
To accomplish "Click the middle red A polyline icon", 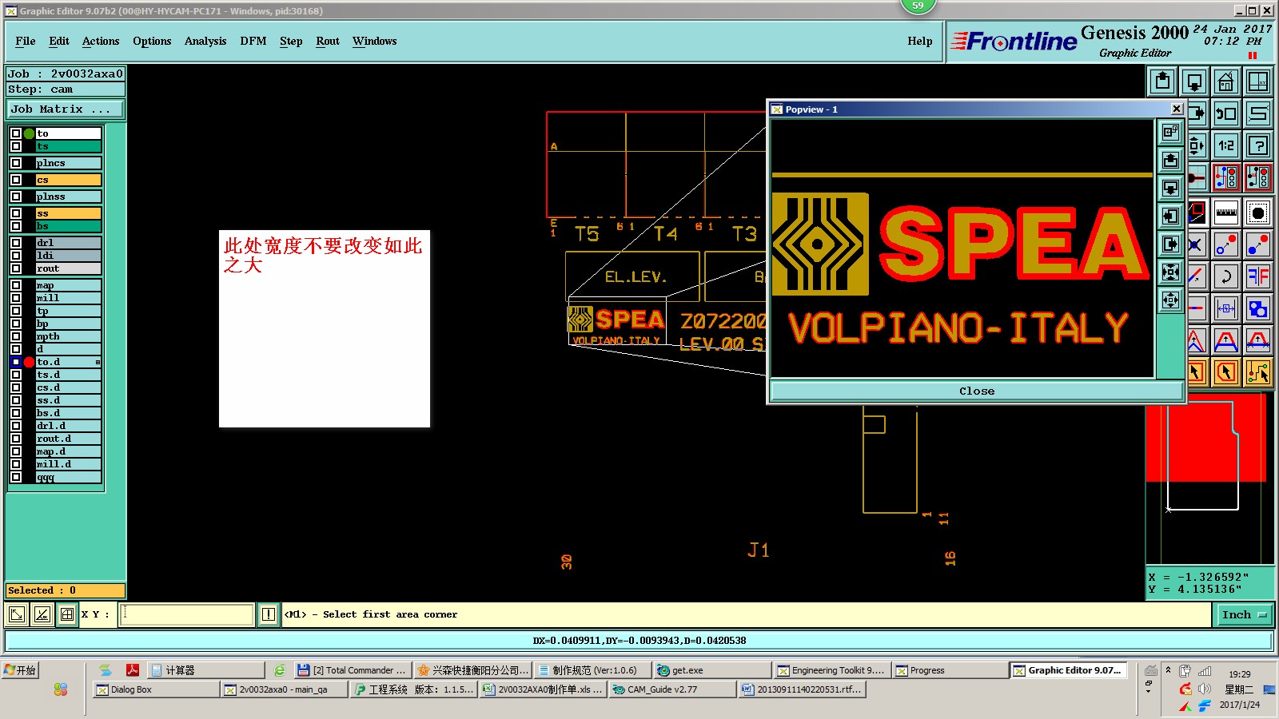I will (x=1225, y=341).
